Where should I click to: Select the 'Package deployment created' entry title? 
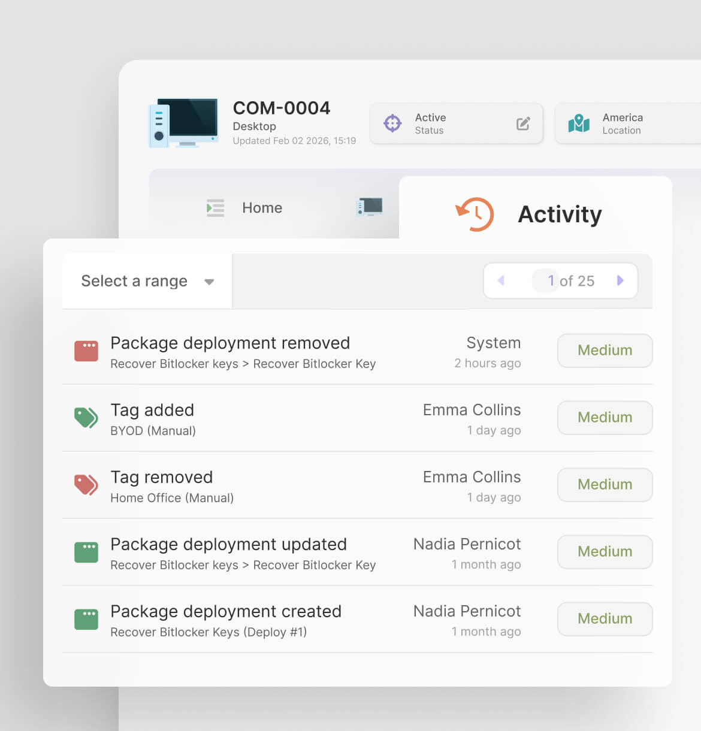pyautogui.click(x=226, y=611)
